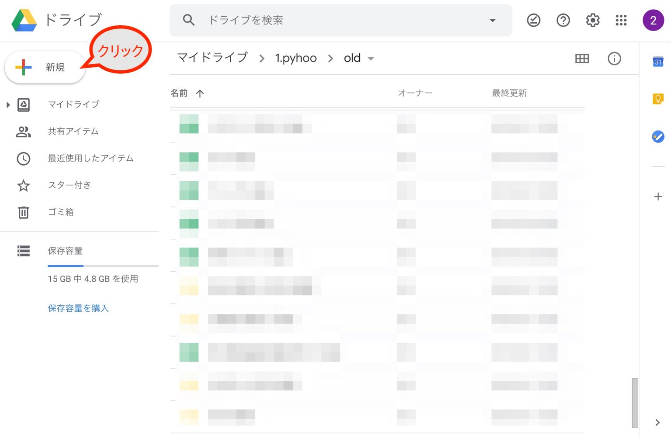
Task: Click the offline ready checkmark icon
Action: click(533, 20)
